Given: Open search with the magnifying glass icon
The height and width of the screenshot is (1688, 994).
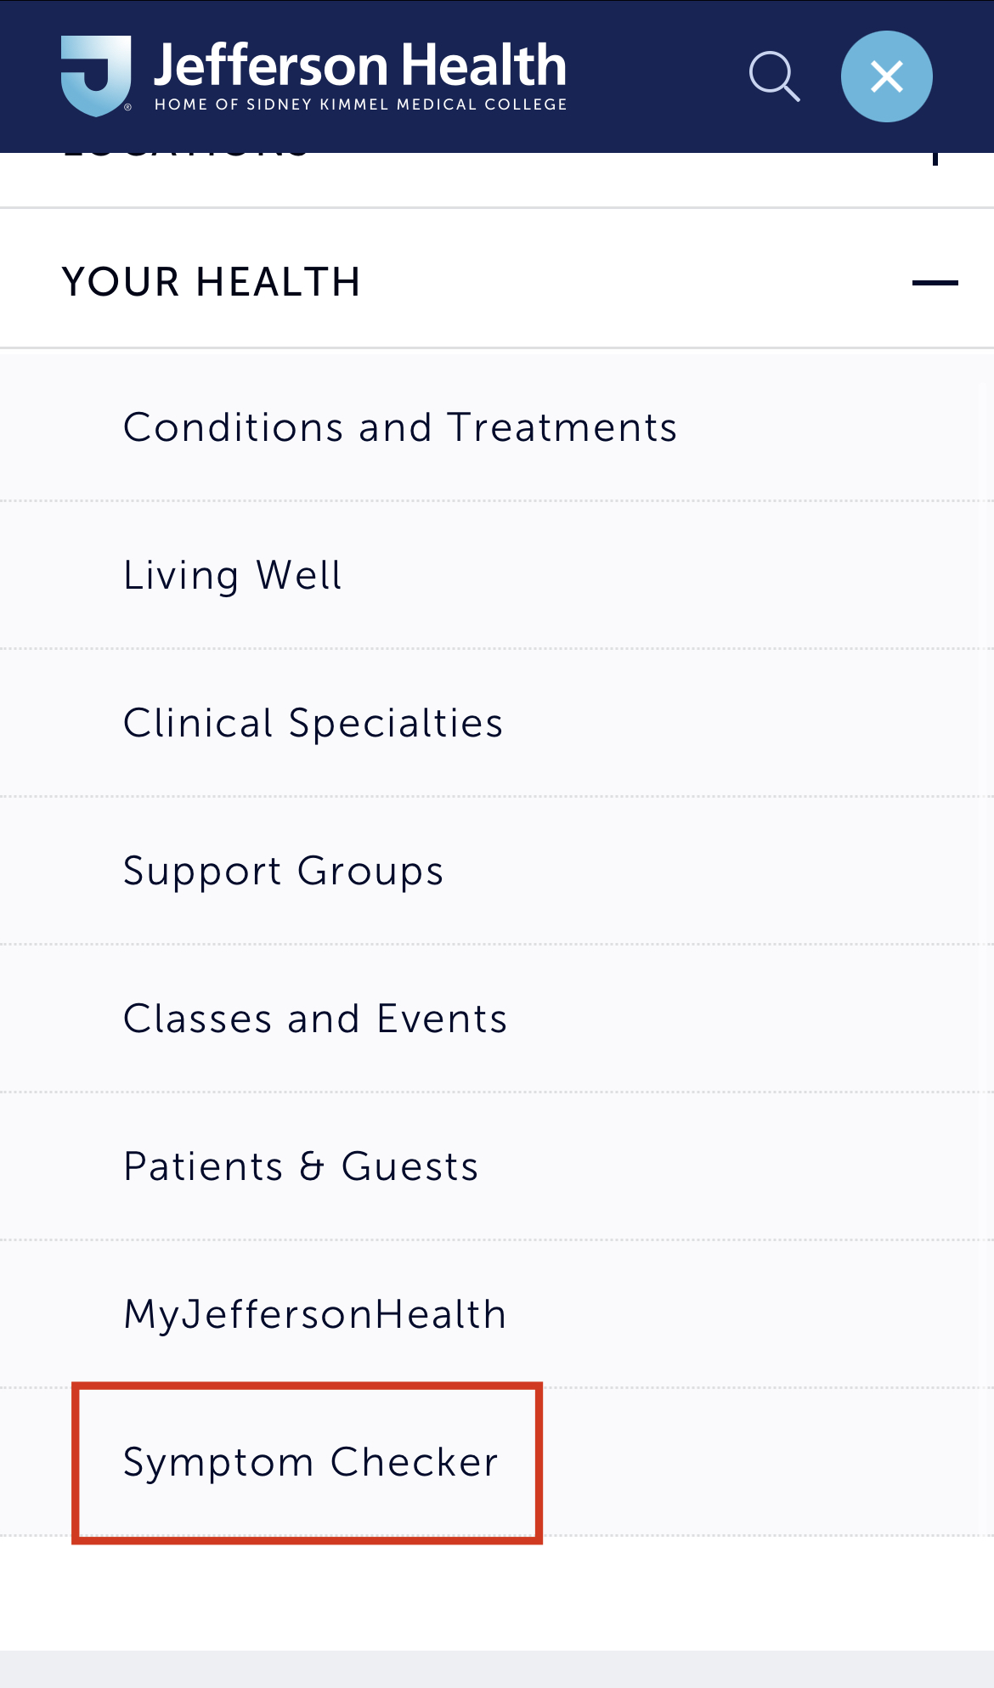Looking at the screenshot, I should pos(774,76).
